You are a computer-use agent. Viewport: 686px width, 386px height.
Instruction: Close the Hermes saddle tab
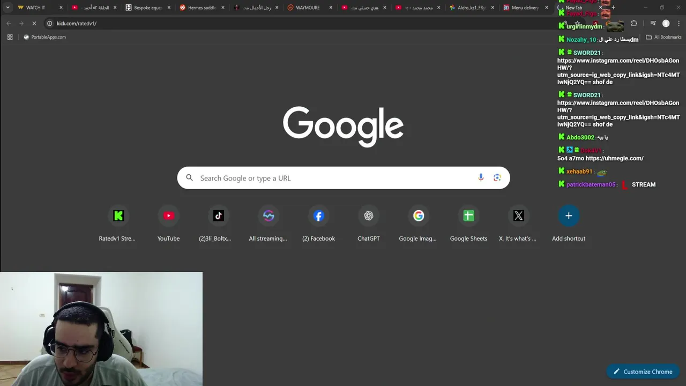click(223, 8)
